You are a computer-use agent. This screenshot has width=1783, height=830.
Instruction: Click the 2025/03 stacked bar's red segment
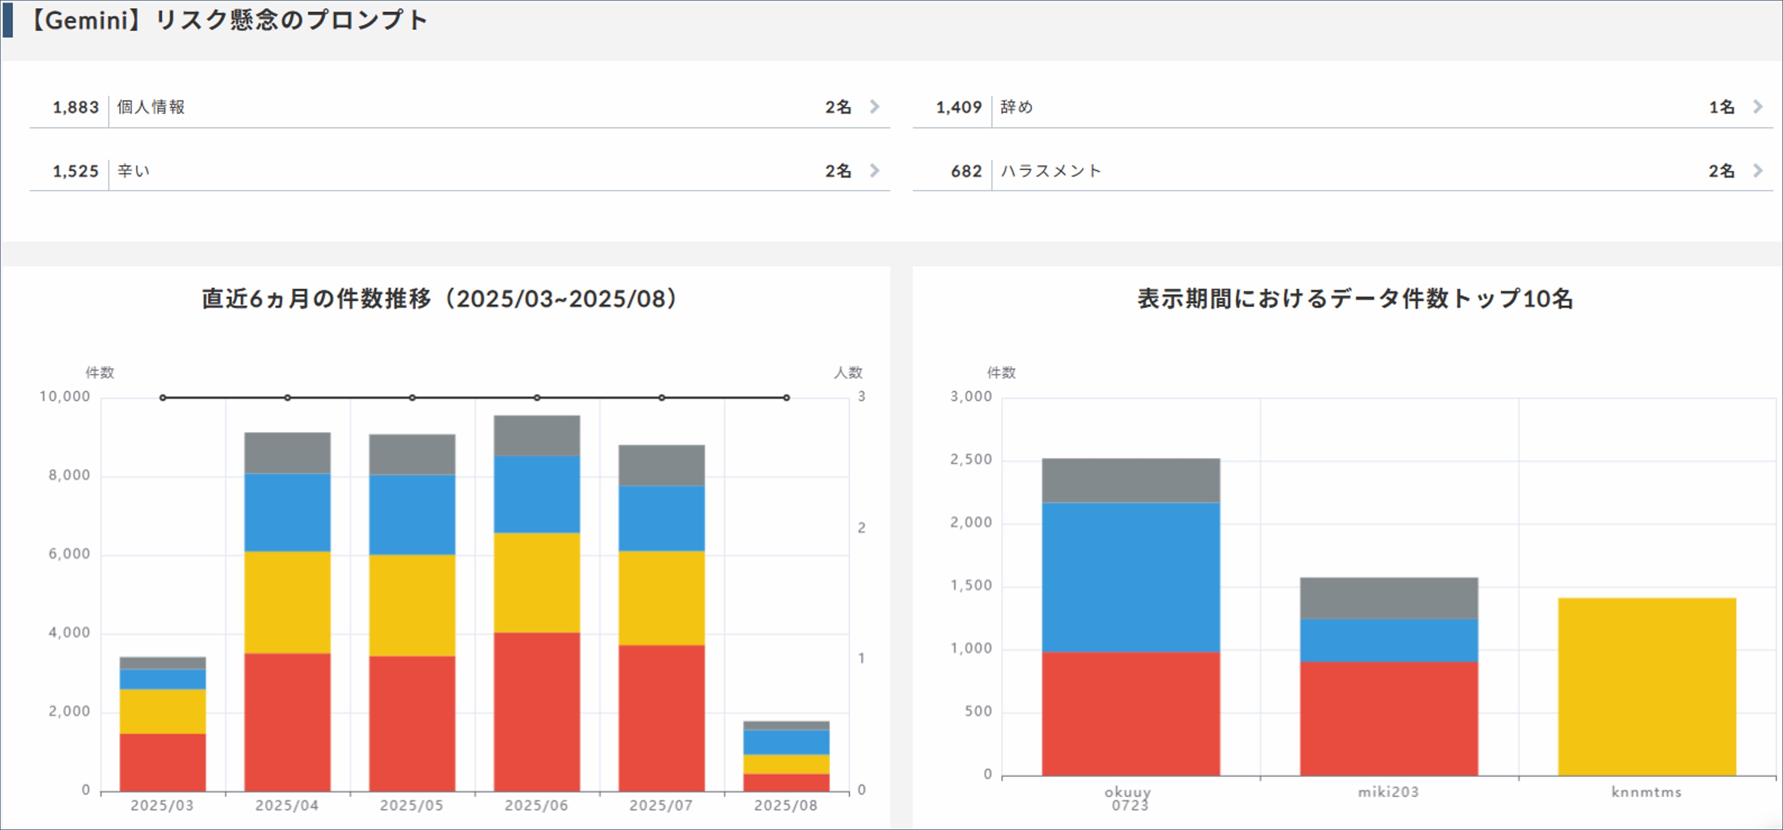[163, 761]
